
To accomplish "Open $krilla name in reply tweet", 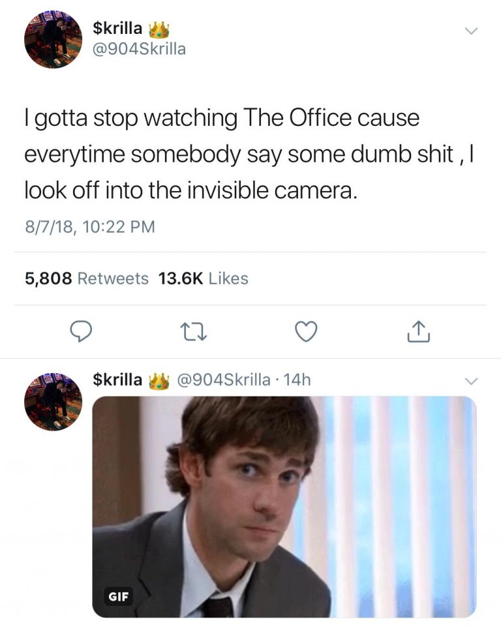I will coord(117,380).
